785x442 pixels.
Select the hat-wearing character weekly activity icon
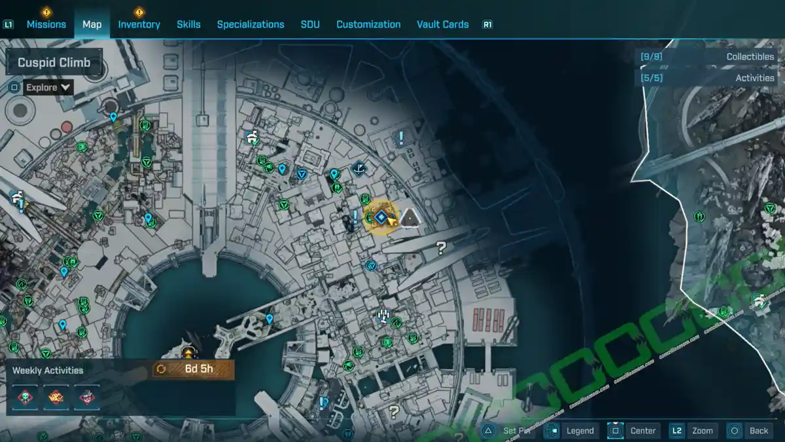tap(86, 396)
